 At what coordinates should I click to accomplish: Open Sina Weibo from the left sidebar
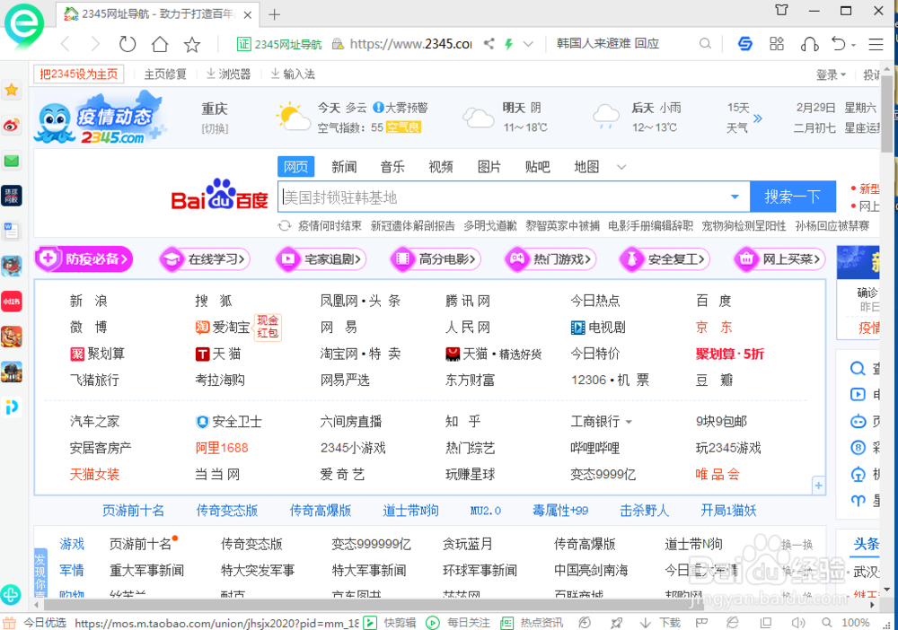tap(12, 126)
